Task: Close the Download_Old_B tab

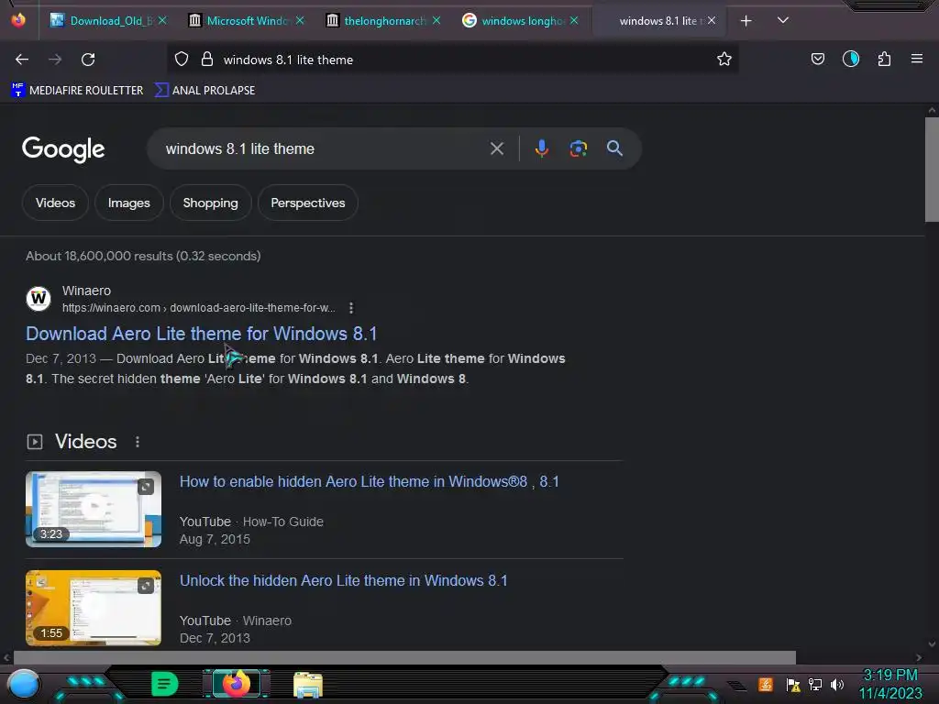Action: coord(162,21)
